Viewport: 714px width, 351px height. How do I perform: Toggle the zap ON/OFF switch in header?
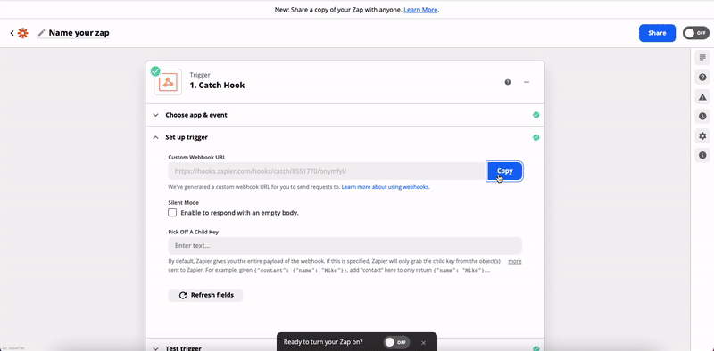pyautogui.click(x=696, y=33)
